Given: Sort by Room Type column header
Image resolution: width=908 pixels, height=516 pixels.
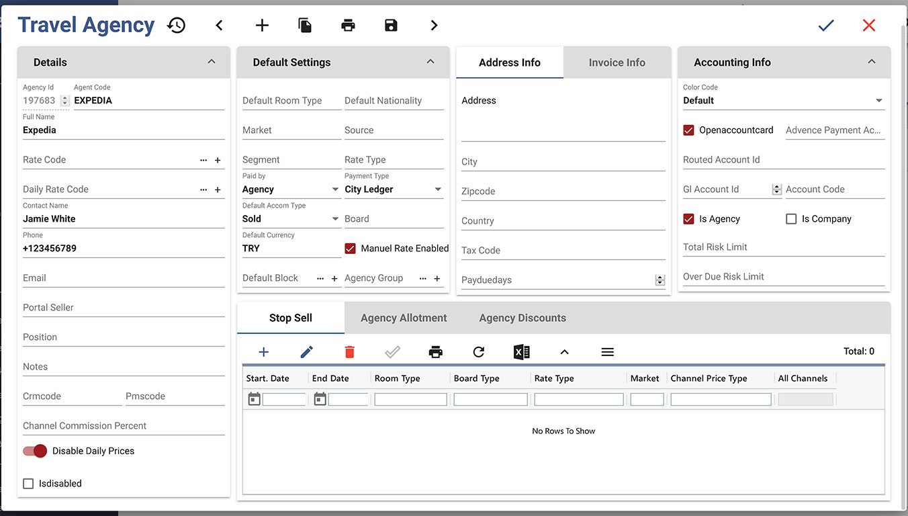Looking at the screenshot, I should (x=398, y=378).
